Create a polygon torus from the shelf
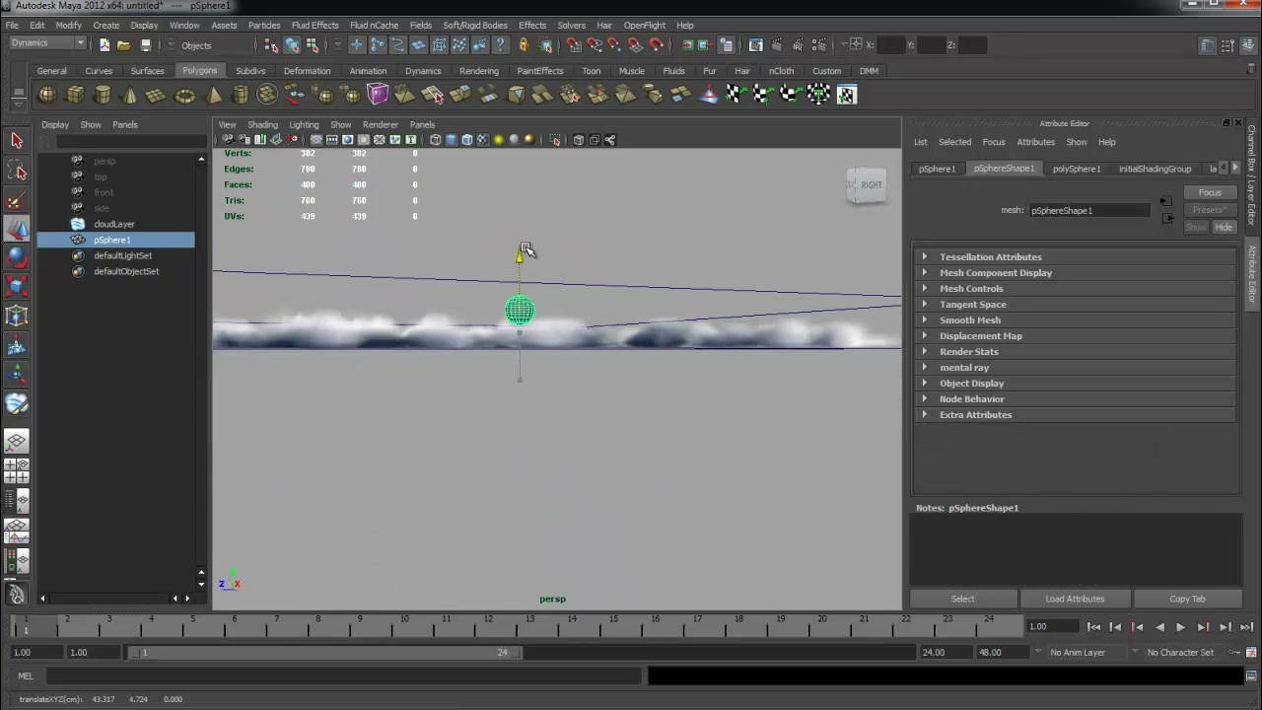The image size is (1262, 710). (184, 95)
